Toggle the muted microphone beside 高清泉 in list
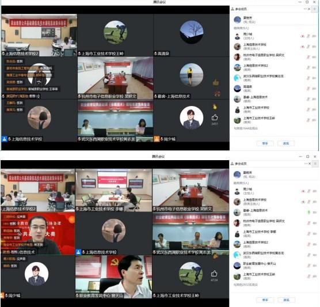 (308, 89)
